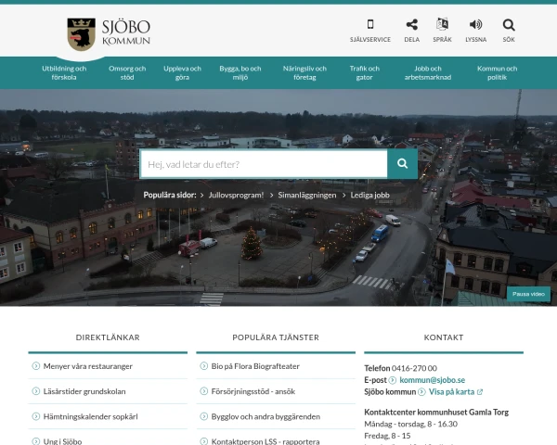Screen dimensions: 557x445
Task: Expand Trafik och gator menu
Action: click(x=364, y=73)
